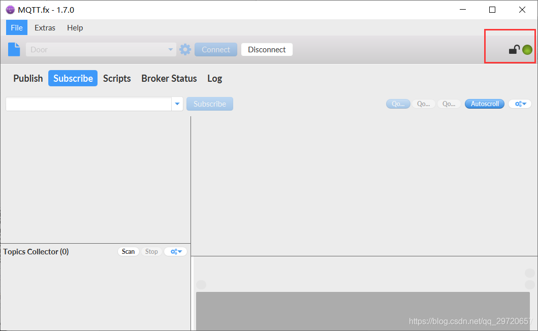Start Topics Collector with Scan button
Screen dimensions: 538x331
coord(129,251)
